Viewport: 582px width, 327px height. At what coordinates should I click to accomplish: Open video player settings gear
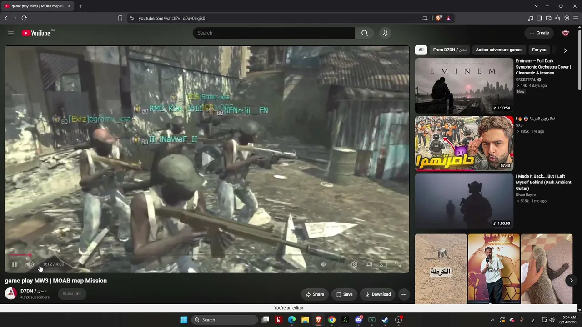point(354,264)
